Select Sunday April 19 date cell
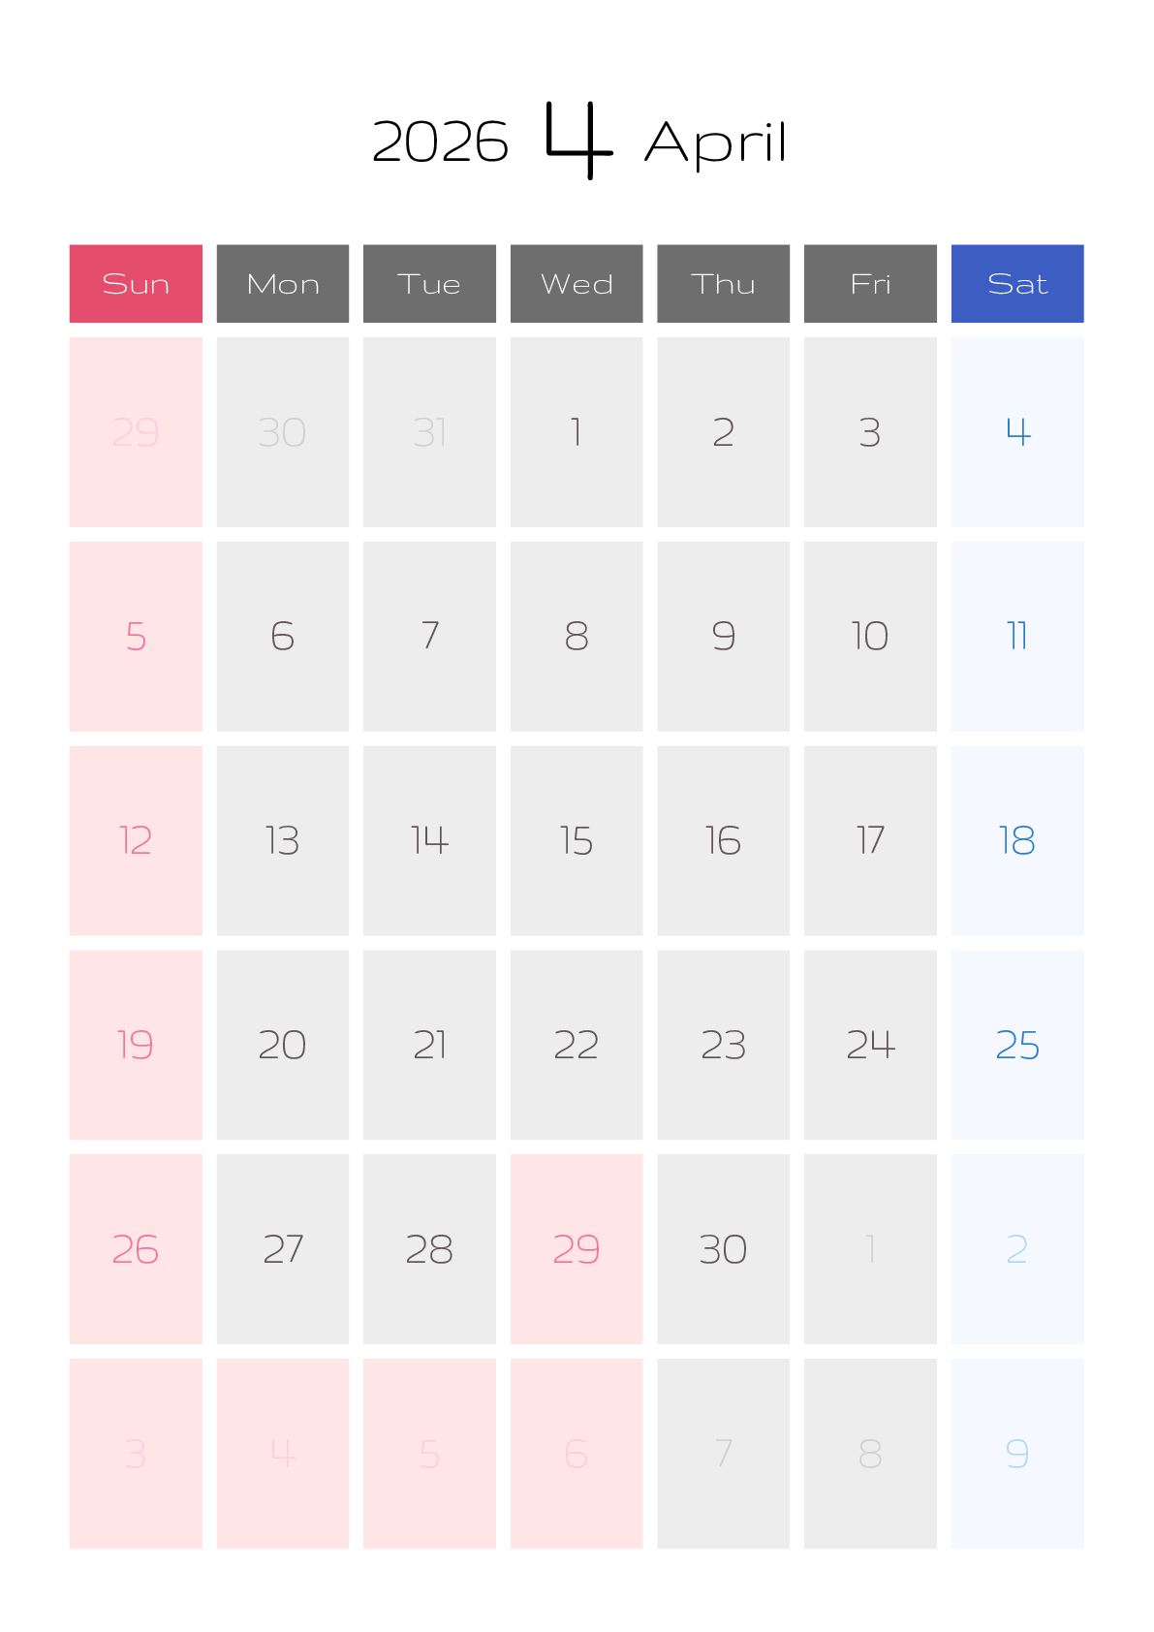The width and height of the screenshot is (1154, 1632). (x=136, y=1044)
